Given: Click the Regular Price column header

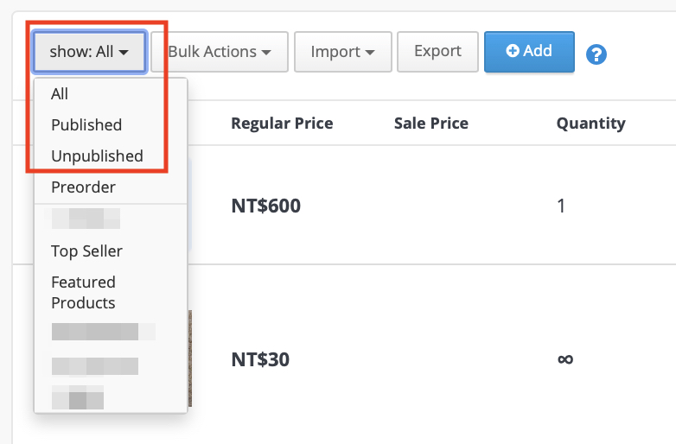Looking at the screenshot, I should pyautogui.click(x=282, y=124).
